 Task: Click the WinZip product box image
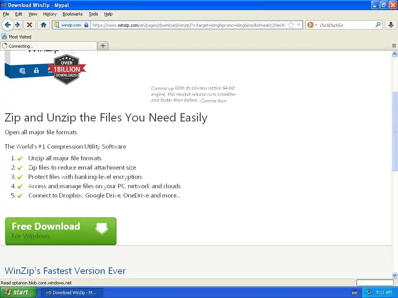(28, 65)
